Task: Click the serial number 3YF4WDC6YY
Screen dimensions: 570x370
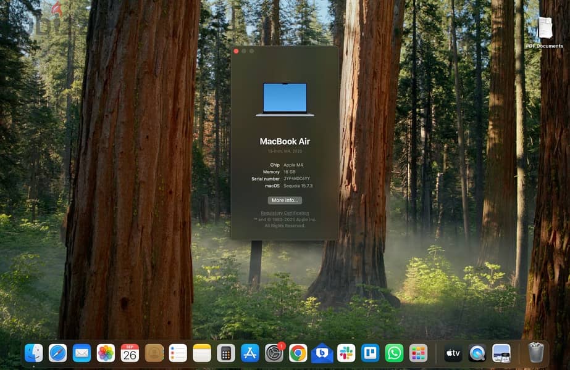Action: (x=296, y=179)
